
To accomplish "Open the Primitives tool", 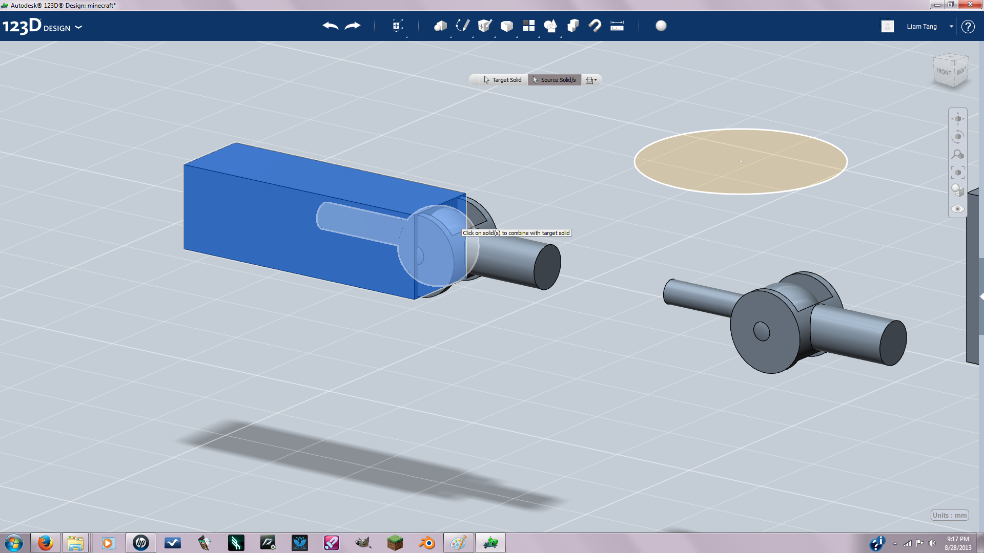I will pos(440,26).
